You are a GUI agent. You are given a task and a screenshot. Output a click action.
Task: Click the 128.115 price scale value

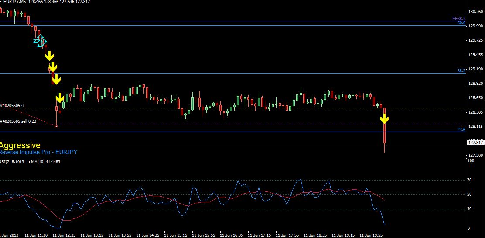click(476, 127)
